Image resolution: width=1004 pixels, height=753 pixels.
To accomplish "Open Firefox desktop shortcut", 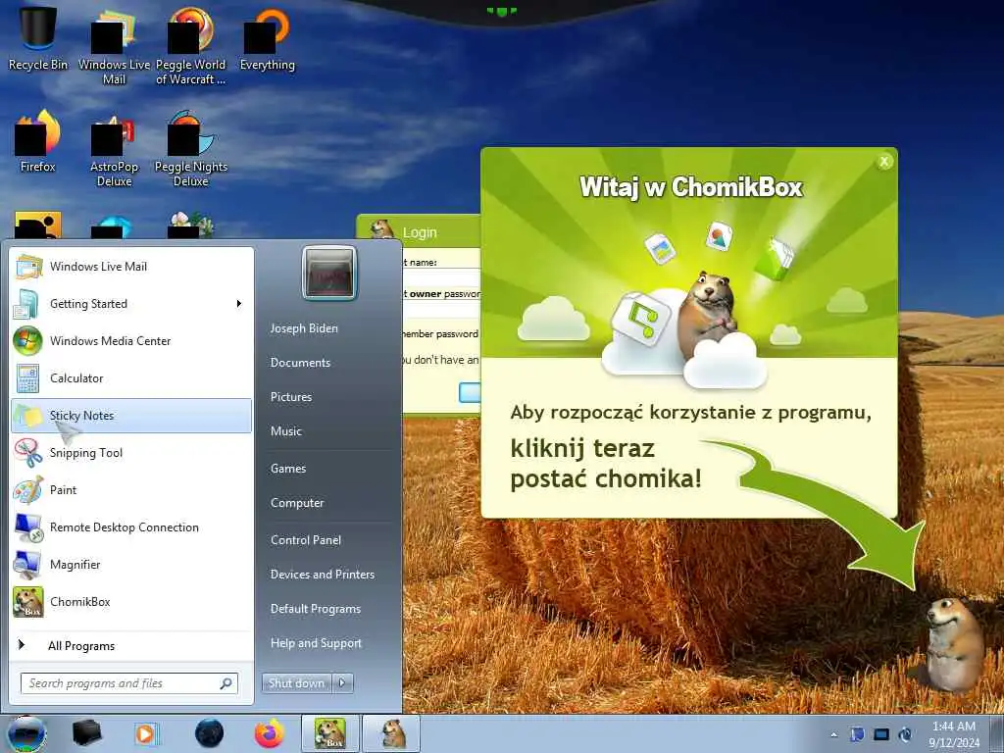I will click(38, 141).
